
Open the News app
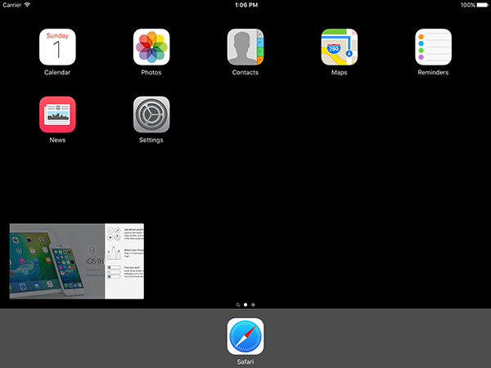click(57, 114)
